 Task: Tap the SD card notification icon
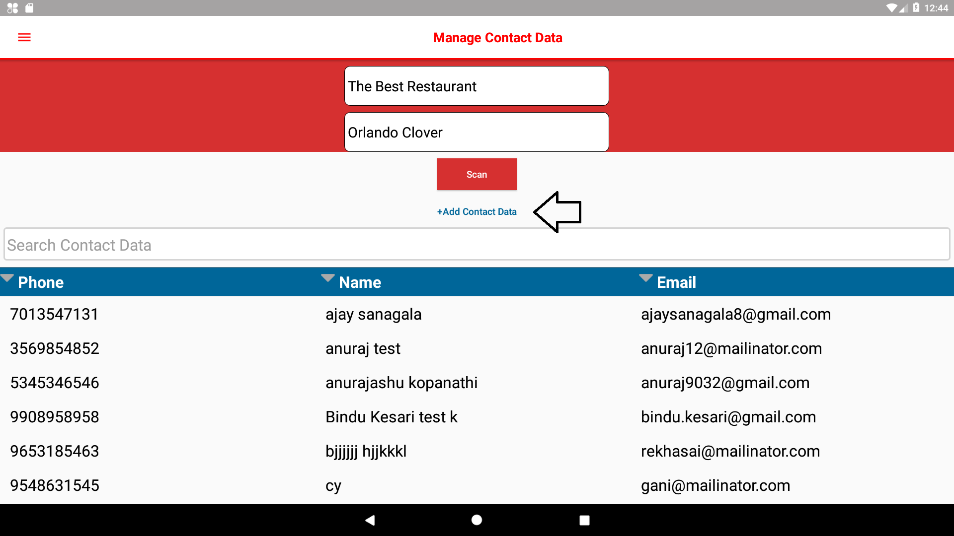(29, 8)
